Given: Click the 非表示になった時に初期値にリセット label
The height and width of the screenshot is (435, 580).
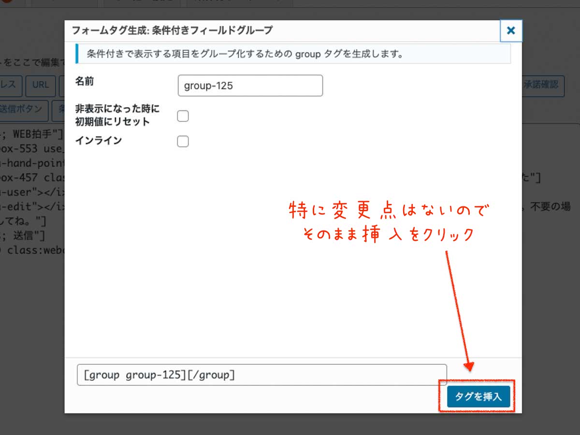Looking at the screenshot, I should [x=117, y=115].
